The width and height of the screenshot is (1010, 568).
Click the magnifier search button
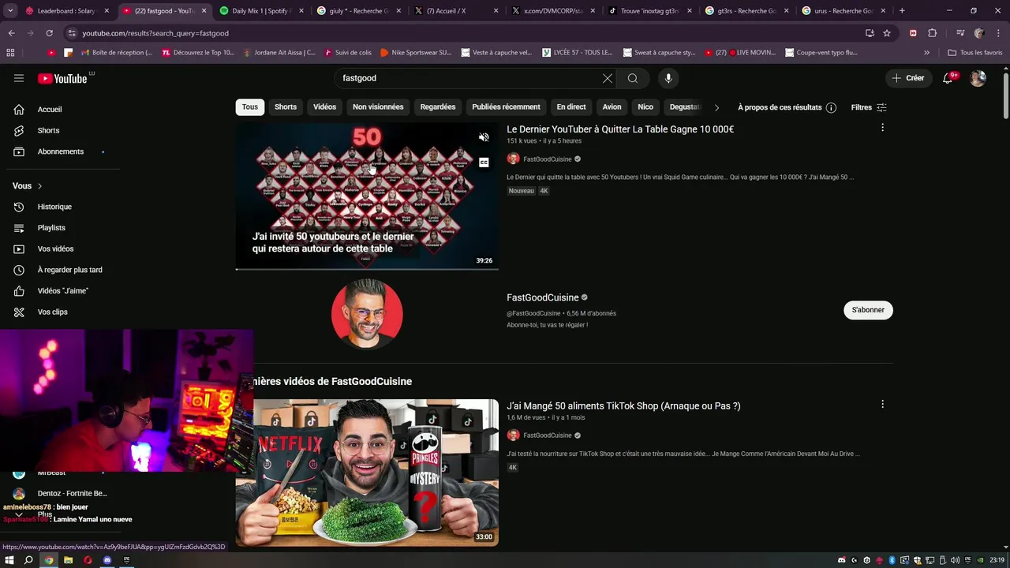633,78
